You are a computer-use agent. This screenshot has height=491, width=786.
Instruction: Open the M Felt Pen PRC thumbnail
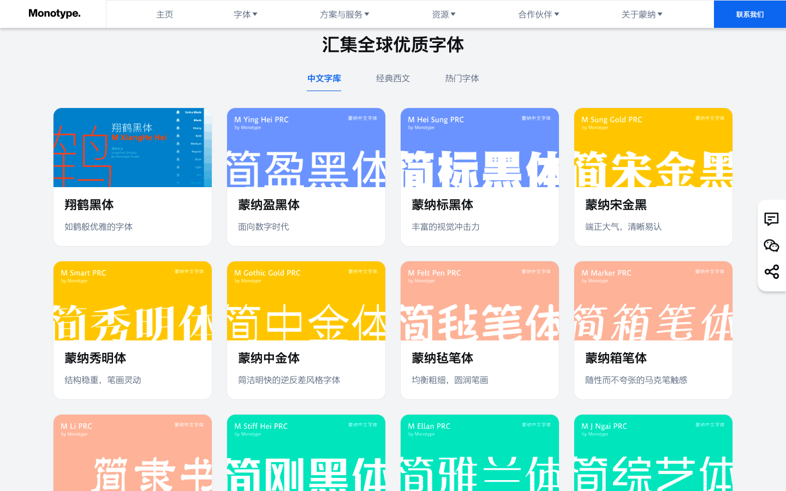480,301
